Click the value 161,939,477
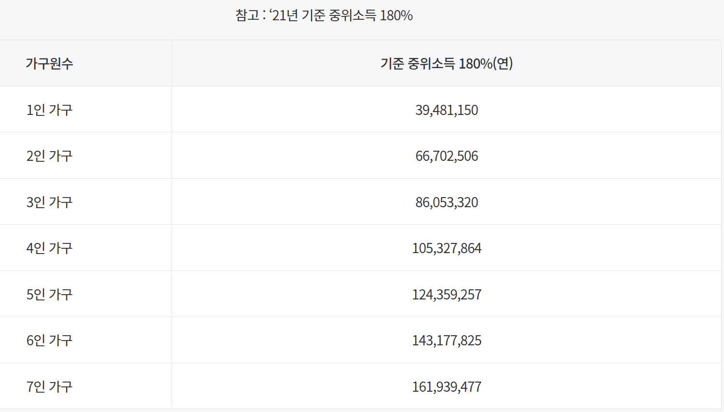724x412 pixels. click(x=447, y=387)
